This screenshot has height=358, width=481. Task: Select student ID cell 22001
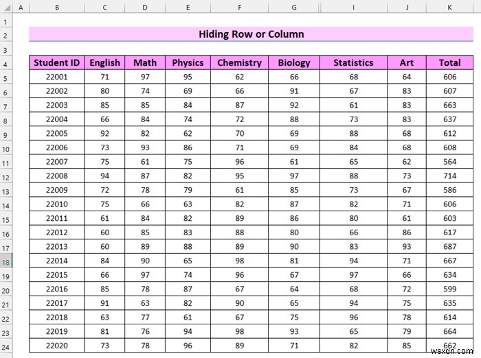pyautogui.click(x=57, y=77)
